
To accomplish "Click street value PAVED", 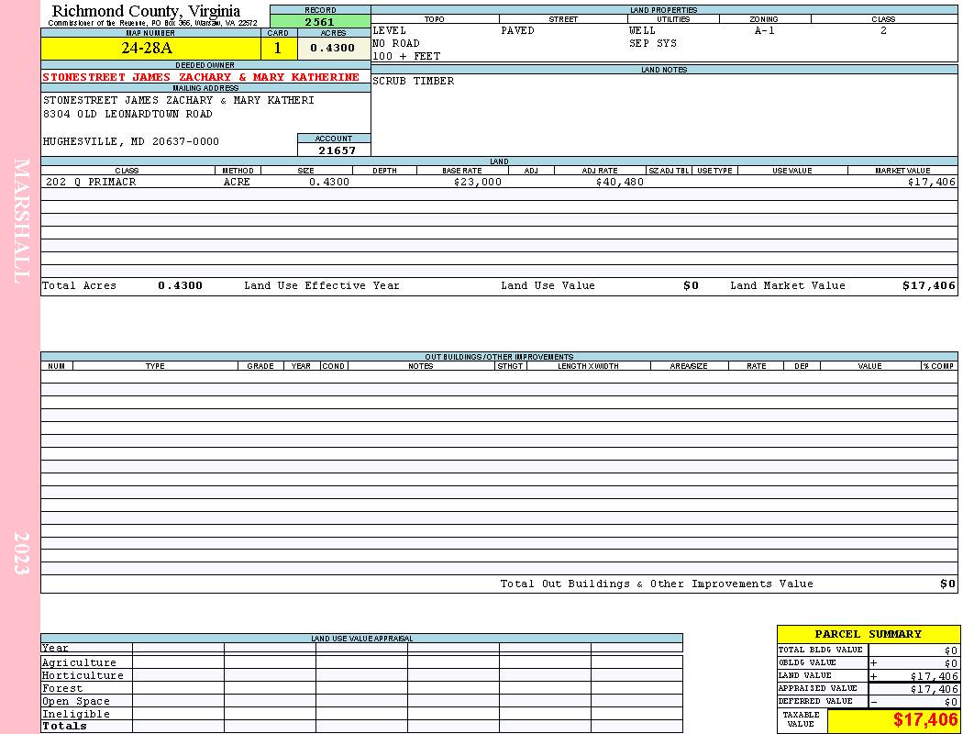I will coord(518,30).
